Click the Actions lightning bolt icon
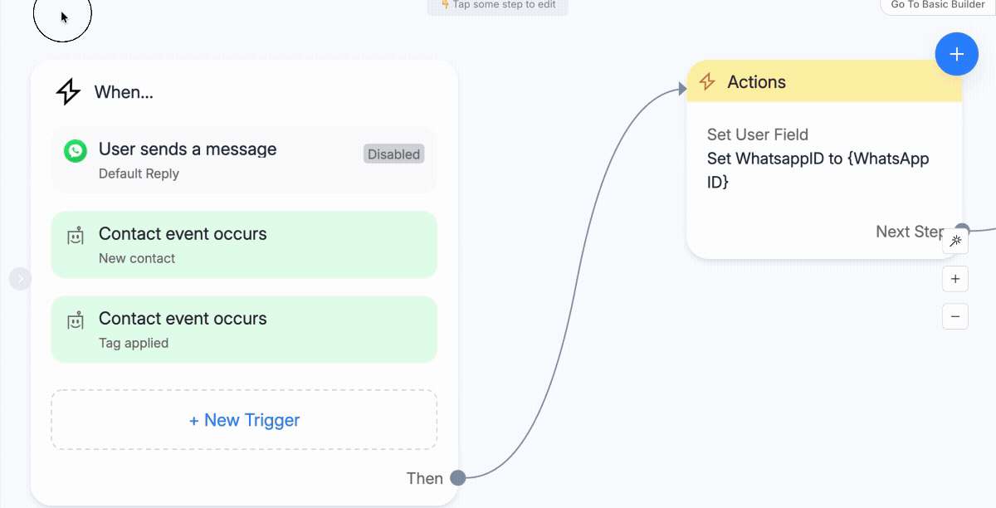 [x=707, y=82]
